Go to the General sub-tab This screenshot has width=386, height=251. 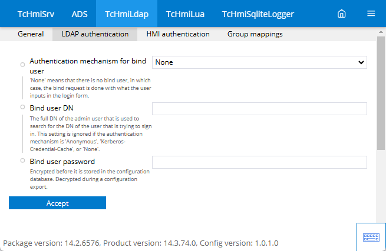31,34
